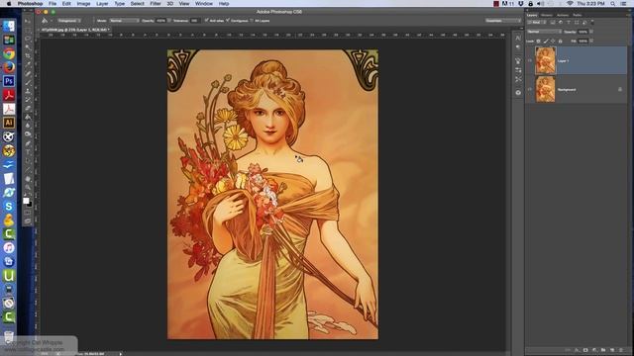Select the Crop tool
The width and height of the screenshot is (634, 356).
coord(28,56)
